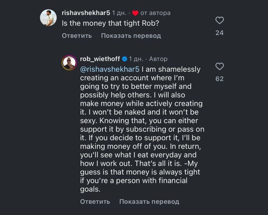Like rob_wiethoff's reply with the heart icon
Viewport: 268px width, 215px height.
click(219, 67)
